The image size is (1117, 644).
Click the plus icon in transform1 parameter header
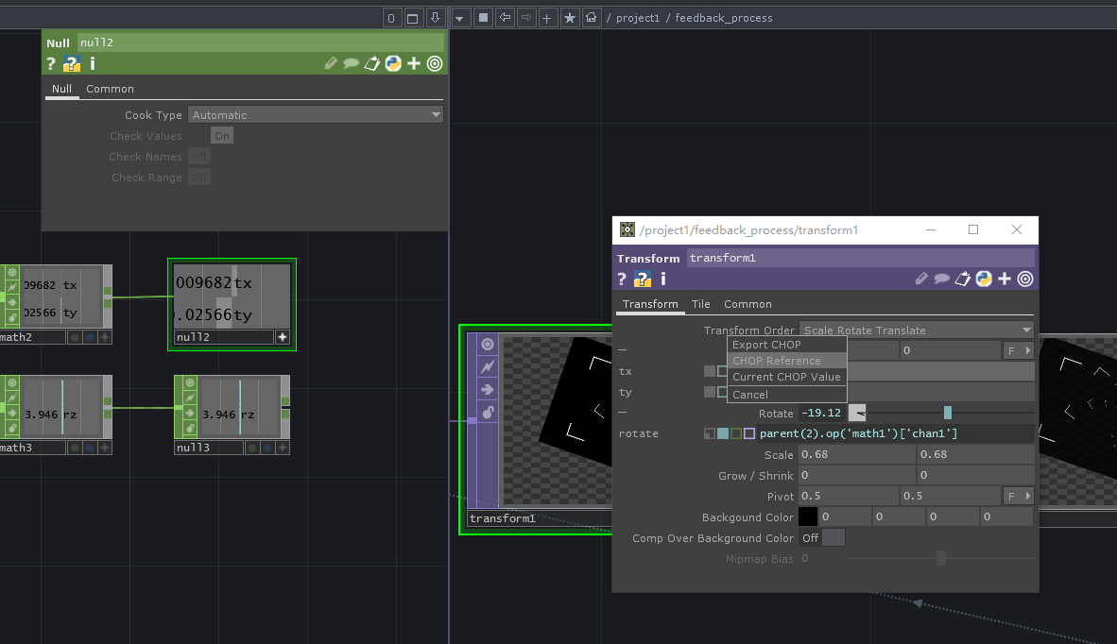pyautogui.click(x=1005, y=279)
